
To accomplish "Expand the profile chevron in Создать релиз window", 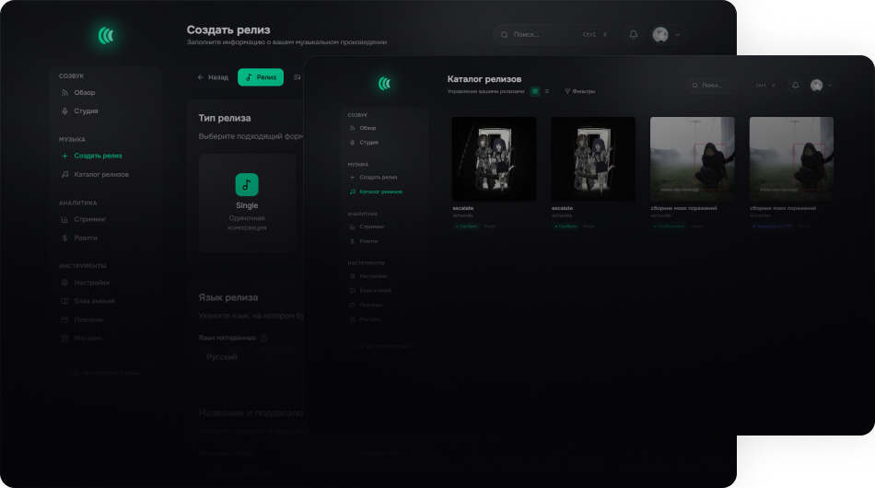I will click(678, 35).
